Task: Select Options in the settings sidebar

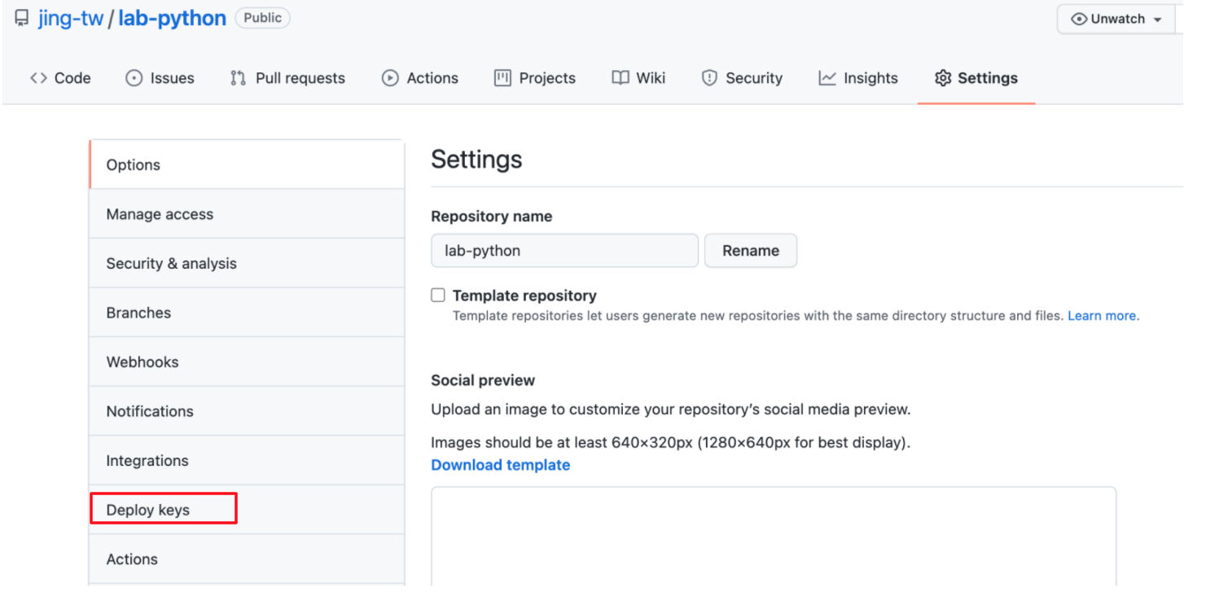Action: (247, 165)
